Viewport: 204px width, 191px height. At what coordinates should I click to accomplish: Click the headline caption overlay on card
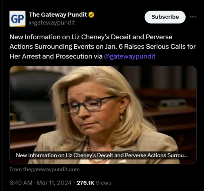coord(102,155)
